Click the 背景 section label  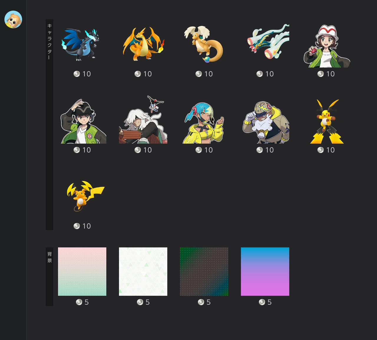(x=49, y=257)
